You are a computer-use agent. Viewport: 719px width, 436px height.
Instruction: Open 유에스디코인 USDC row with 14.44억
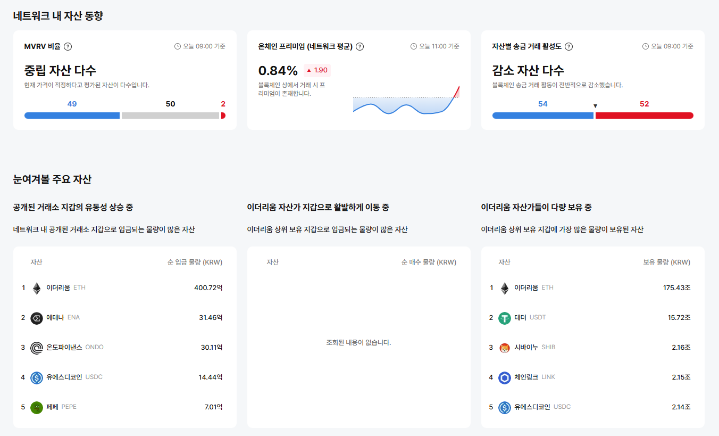click(125, 377)
